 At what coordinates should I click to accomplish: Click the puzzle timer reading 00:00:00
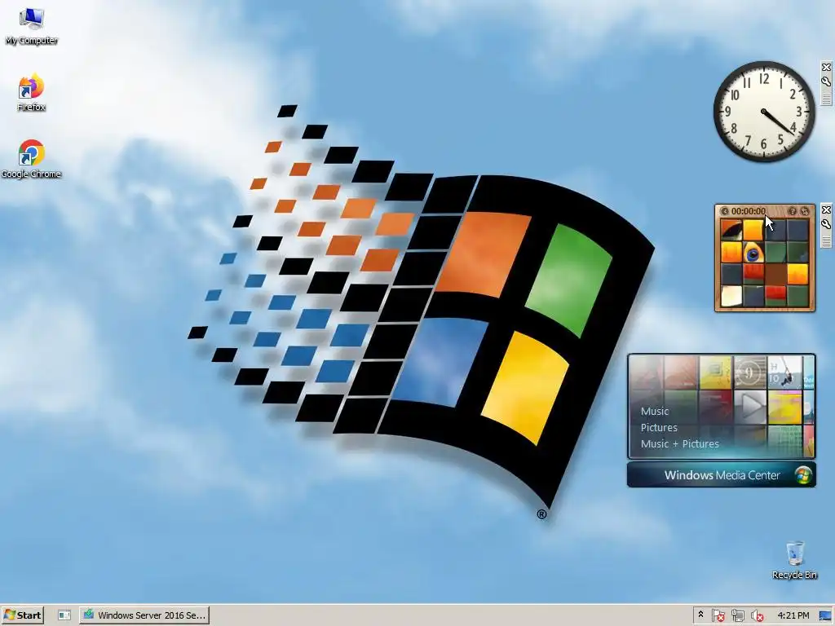coord(749,211)
